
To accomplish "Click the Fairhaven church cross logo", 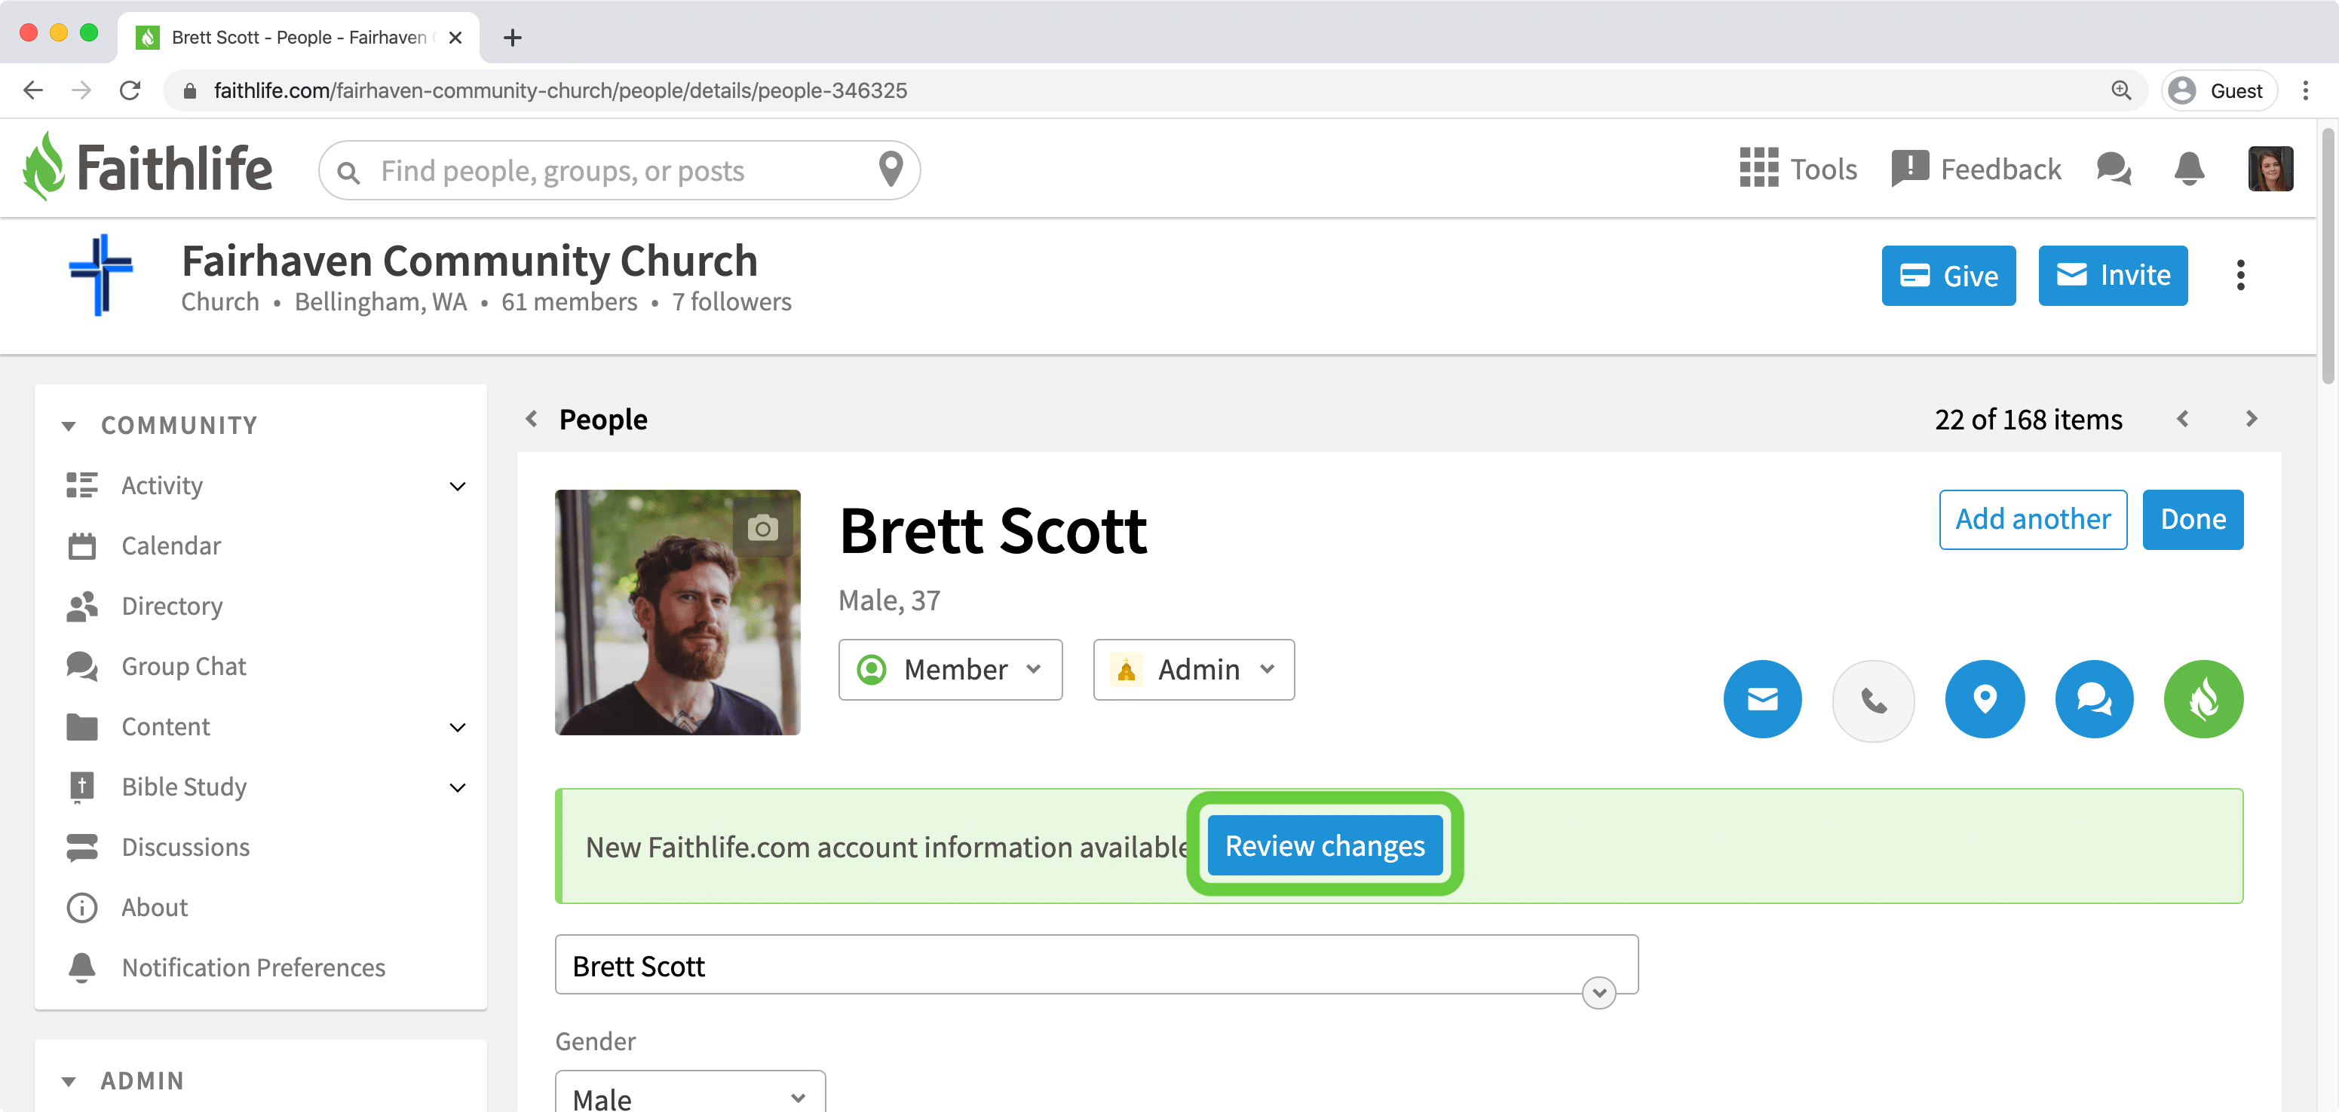I will tap(101, 275).
